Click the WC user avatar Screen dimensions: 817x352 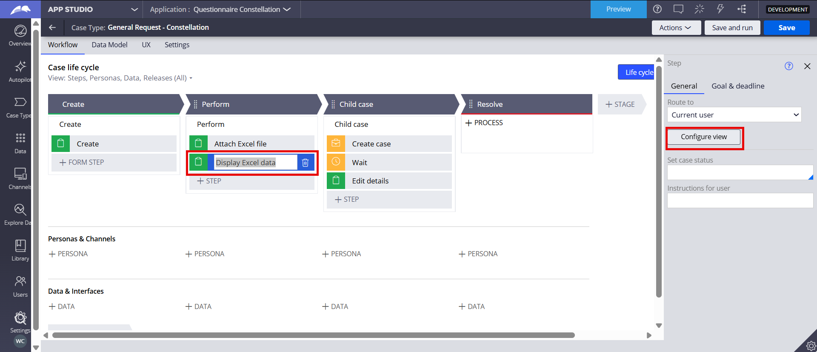pos(20,341)
